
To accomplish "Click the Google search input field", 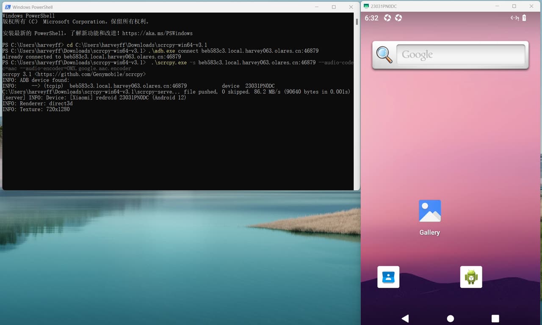I will tap(461, 55).
